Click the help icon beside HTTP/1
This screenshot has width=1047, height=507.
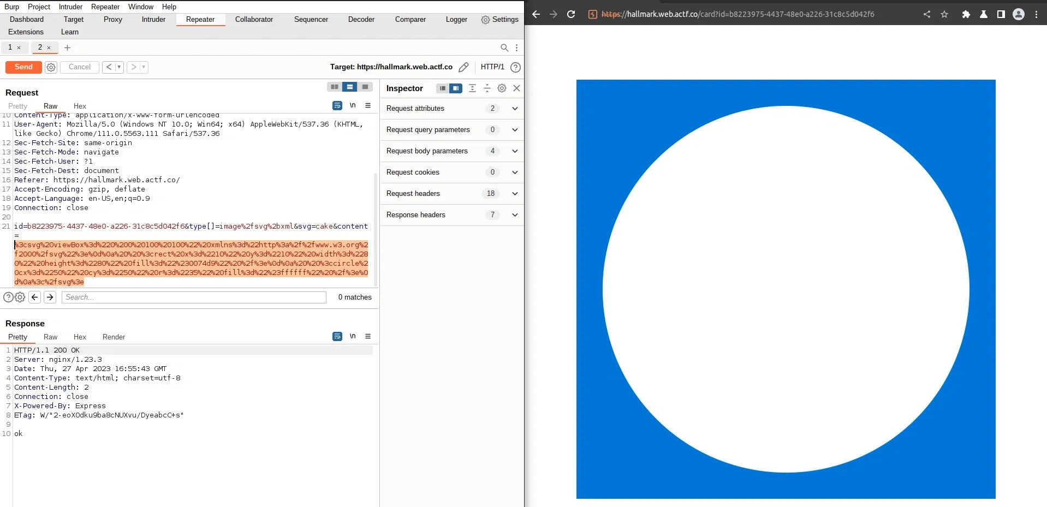pos(515,67)
